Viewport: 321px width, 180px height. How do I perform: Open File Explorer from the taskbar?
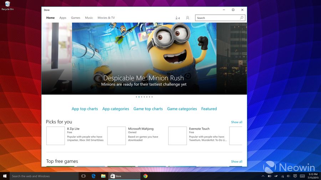click(103, 176)
